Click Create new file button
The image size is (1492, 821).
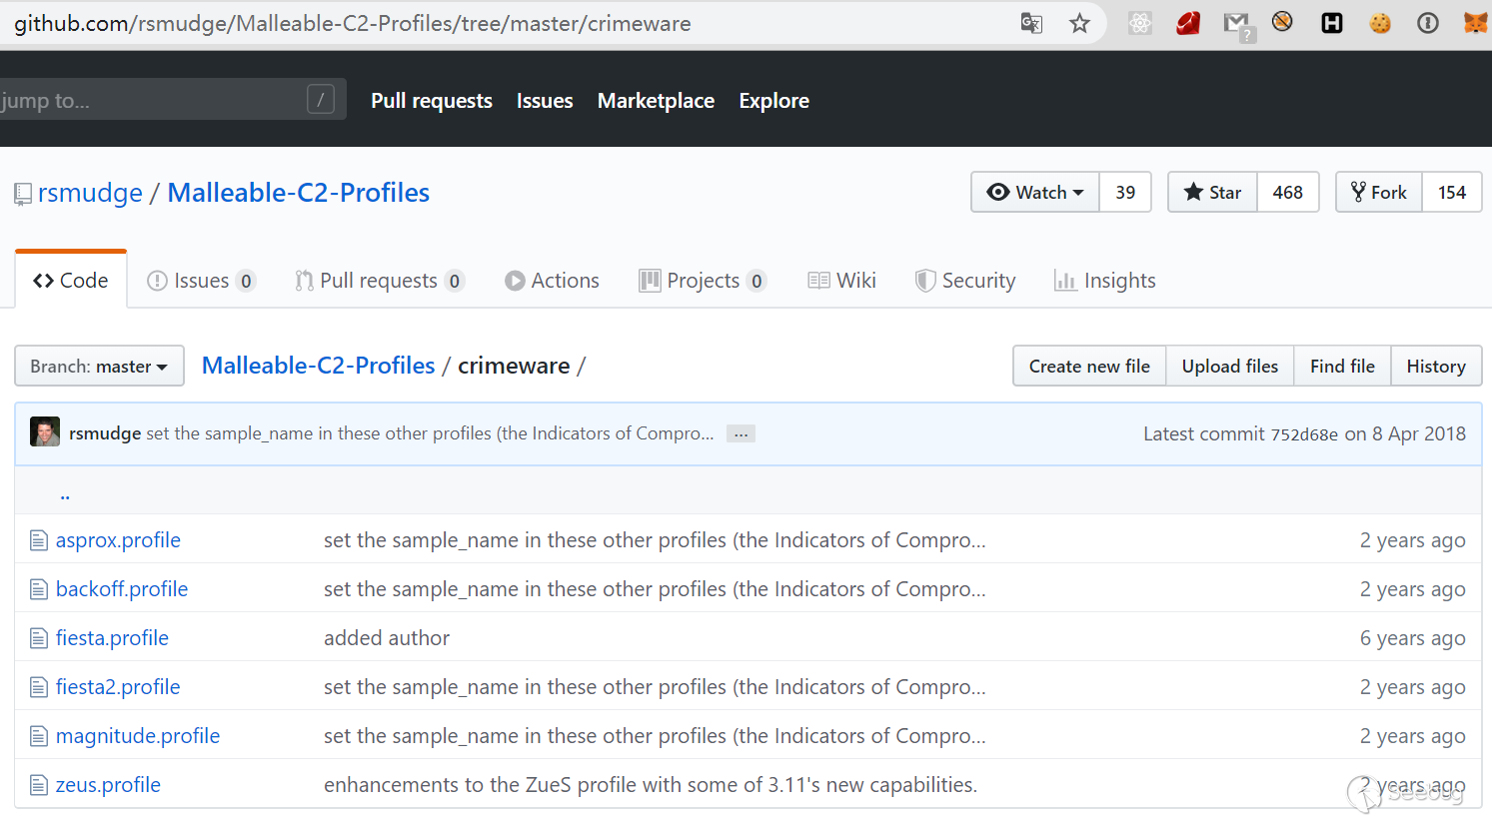(x=1089, y=366)
